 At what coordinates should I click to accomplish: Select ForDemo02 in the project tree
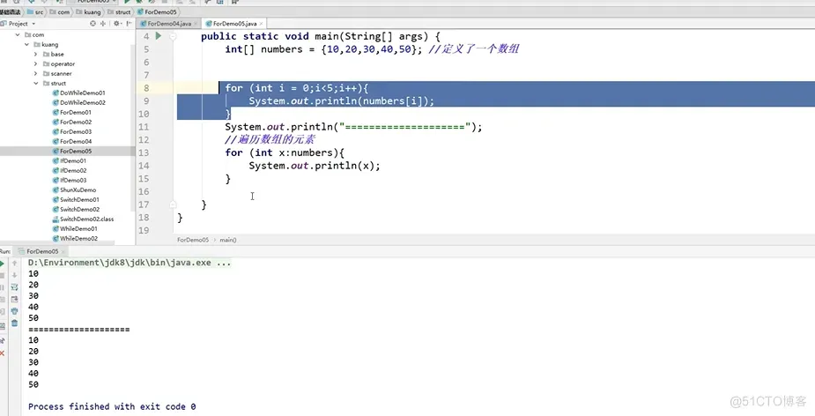pos(71,123)
